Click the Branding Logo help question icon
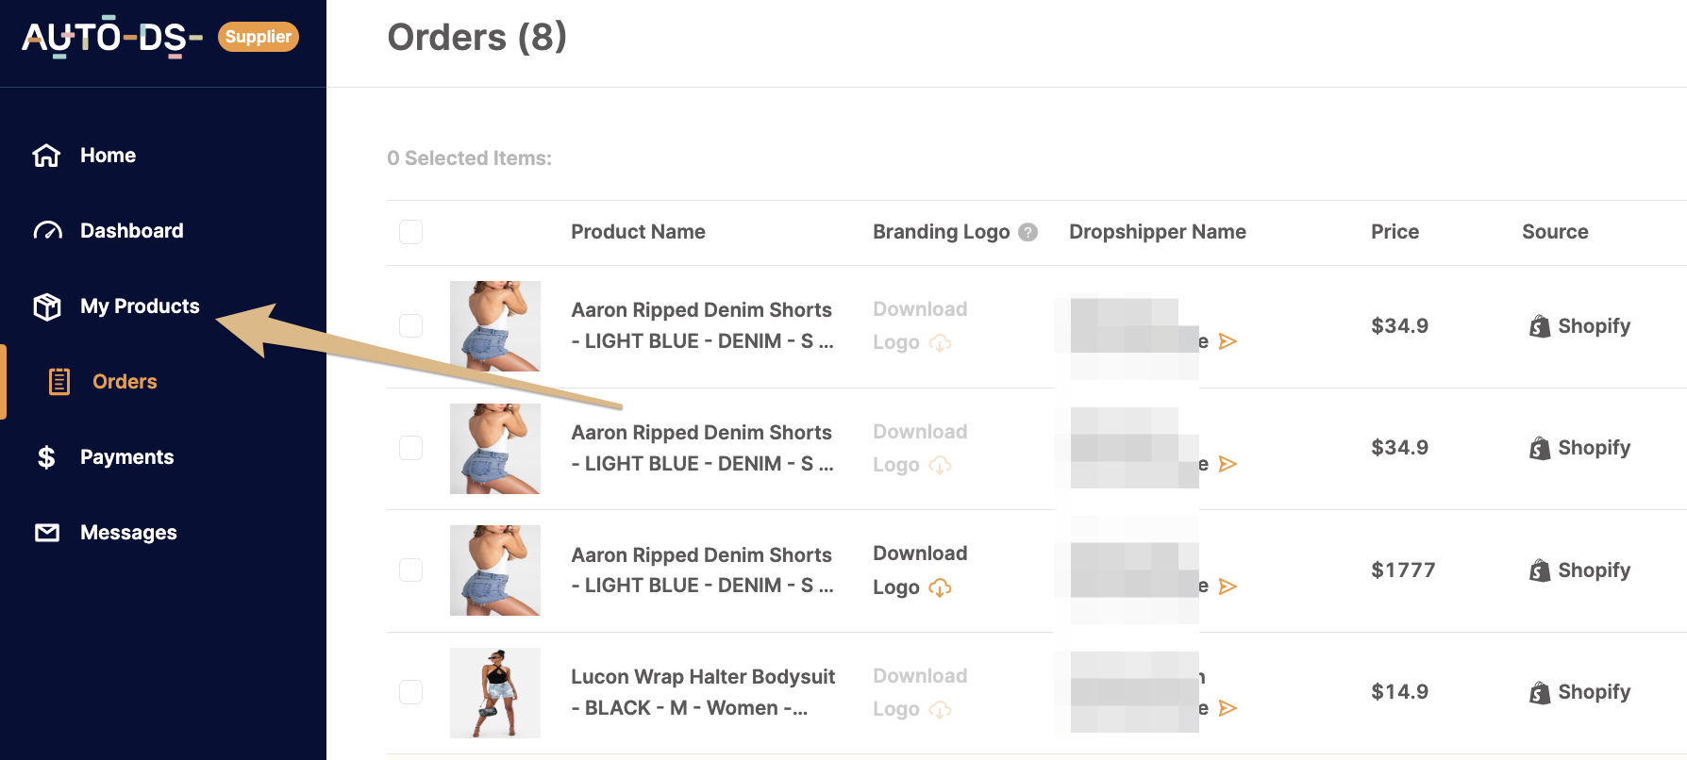The image size is (1687, 760). [x=1028, y=232]
